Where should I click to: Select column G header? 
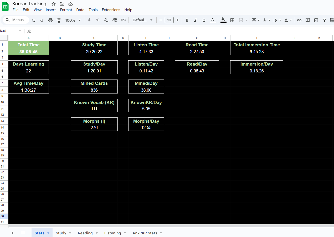(197, 38)
